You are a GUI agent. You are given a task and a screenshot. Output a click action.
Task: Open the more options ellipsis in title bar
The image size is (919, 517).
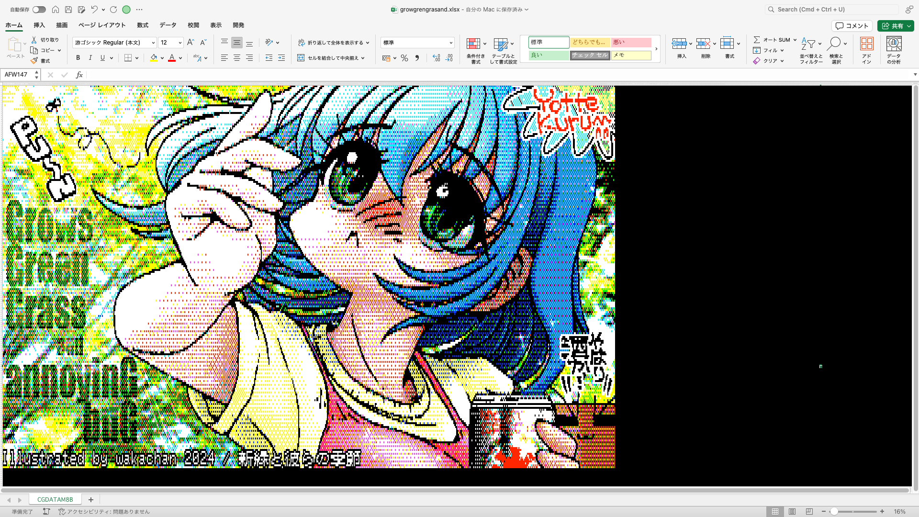139,10
